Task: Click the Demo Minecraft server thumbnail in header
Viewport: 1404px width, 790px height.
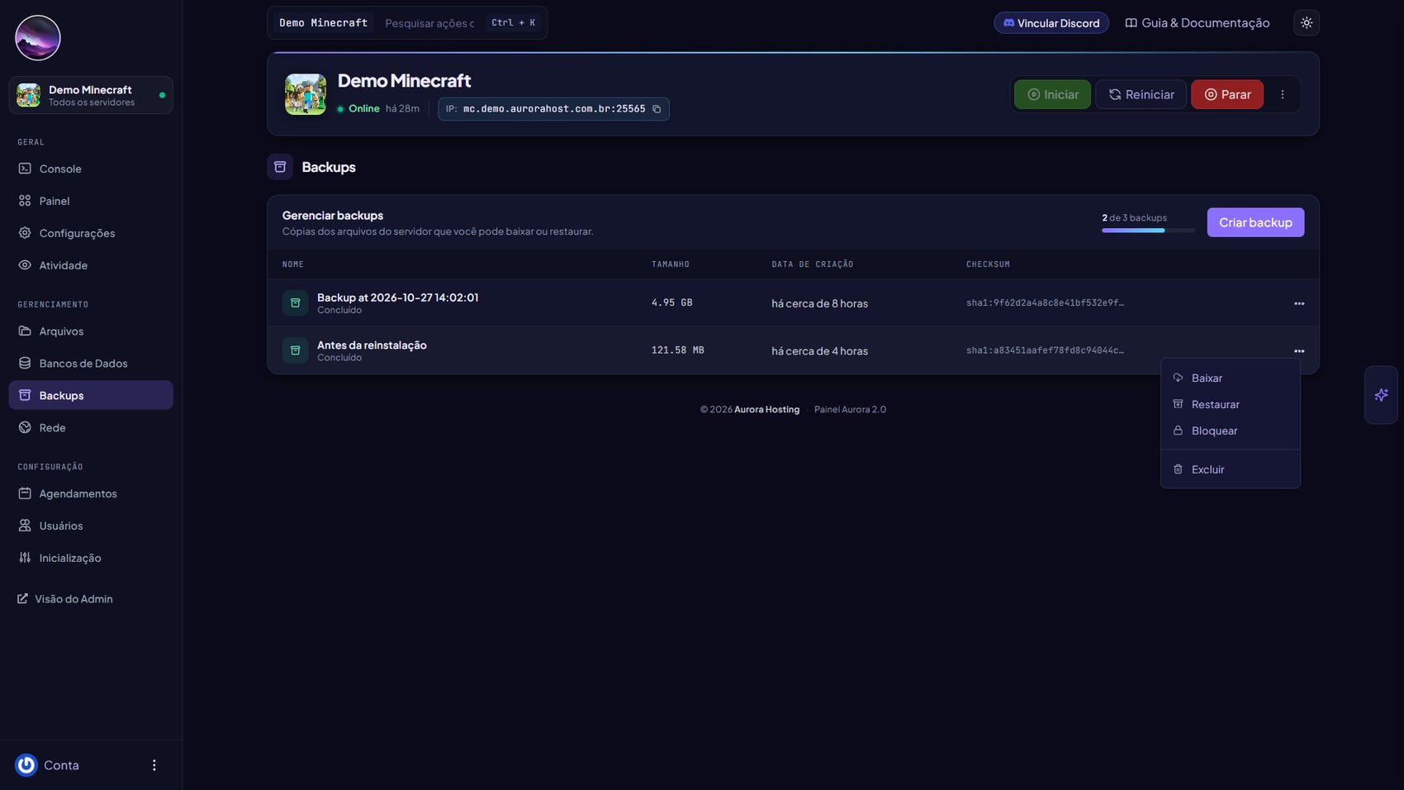Action: point(306,94)
